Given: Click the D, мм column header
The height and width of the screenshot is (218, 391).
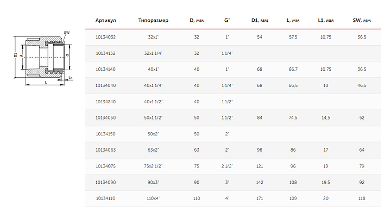Looking at the screenshot, I should (197, 21).
